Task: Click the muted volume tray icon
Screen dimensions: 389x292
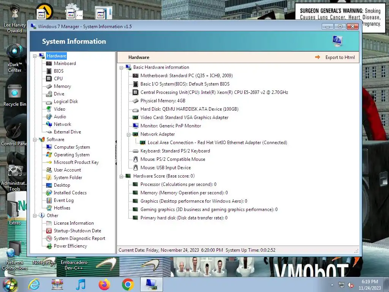Action: pos(350,285)
